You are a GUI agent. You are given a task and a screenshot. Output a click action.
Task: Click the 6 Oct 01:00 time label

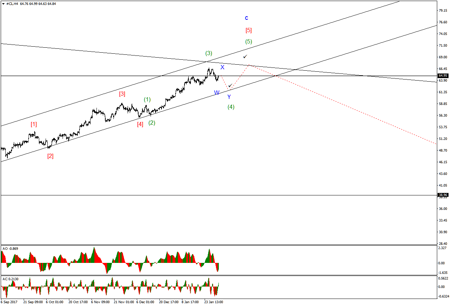54,302
